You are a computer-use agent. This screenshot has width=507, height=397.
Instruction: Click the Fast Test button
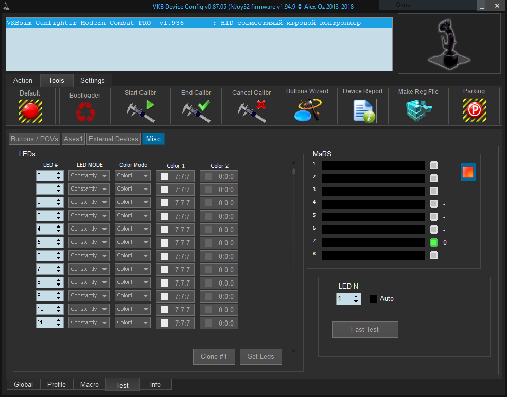coord(365,330)
